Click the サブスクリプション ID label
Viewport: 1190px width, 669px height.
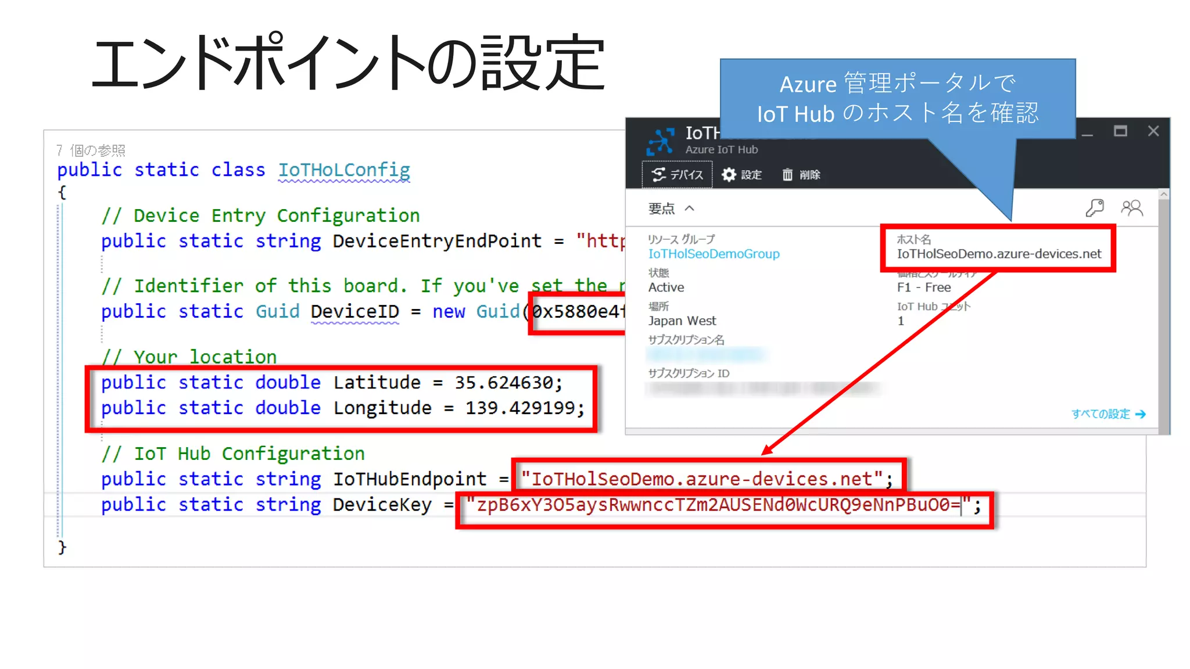click(689, 373)
